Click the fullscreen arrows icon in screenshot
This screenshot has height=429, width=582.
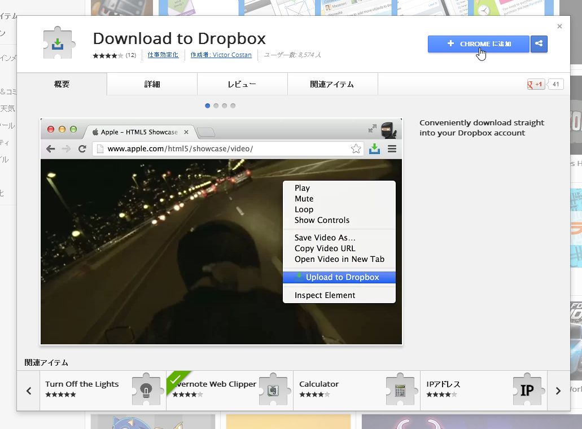372,128
